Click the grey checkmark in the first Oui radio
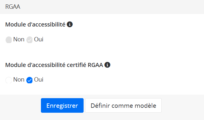 30,40
